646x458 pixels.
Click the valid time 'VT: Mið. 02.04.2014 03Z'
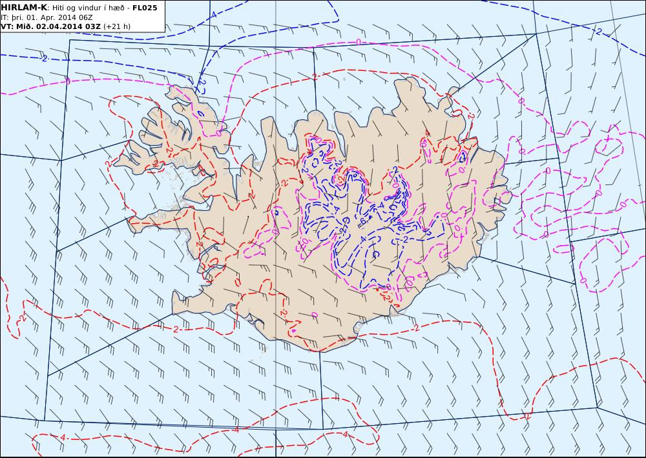(50, 26)
